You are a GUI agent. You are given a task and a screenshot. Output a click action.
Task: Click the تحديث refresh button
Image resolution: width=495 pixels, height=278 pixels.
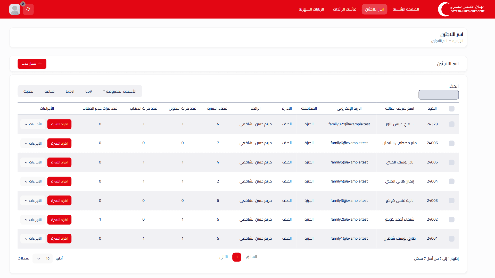point(28,91)
